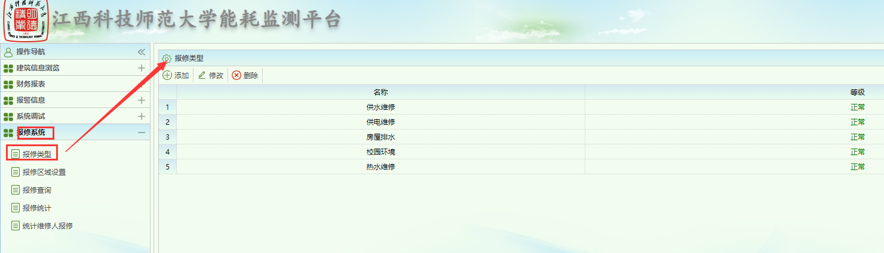
Task: Collapse the 报修系统 section minus sign
Action: coord(142,132)
